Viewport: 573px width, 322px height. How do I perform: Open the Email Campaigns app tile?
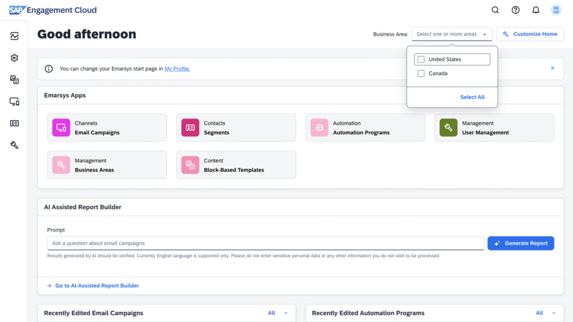tap(107, 128)
